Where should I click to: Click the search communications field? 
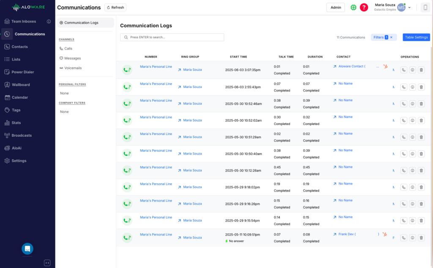point(172,37)
